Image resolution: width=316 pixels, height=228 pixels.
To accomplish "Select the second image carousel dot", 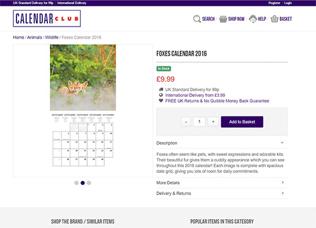I will pyautogui.click(x=83, y=183).
